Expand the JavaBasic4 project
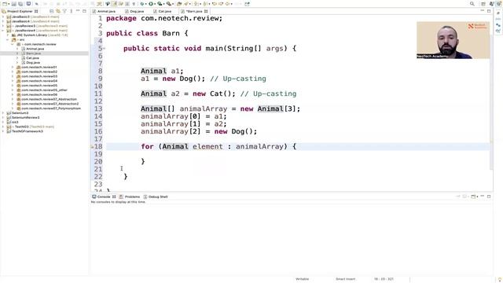The width and height of the screenshot is (503, 283). pyautogui.click(x=3, y=21)
